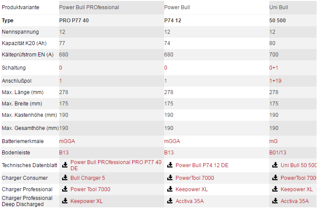Click B13 Bodenleiste link in first product column
This screenshot has height=210, width=317.
pyautogui.click(x=64, y=153)
